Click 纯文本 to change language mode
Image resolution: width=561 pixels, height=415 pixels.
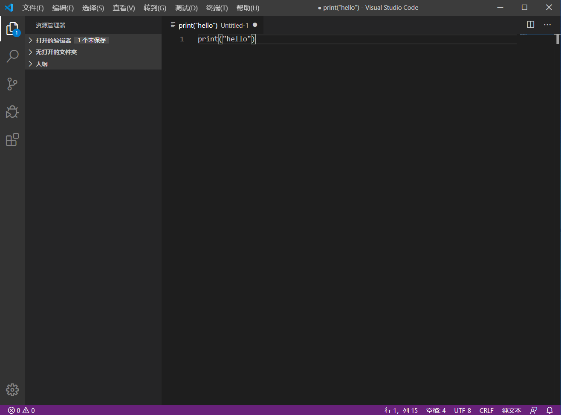tap(512, 410)
